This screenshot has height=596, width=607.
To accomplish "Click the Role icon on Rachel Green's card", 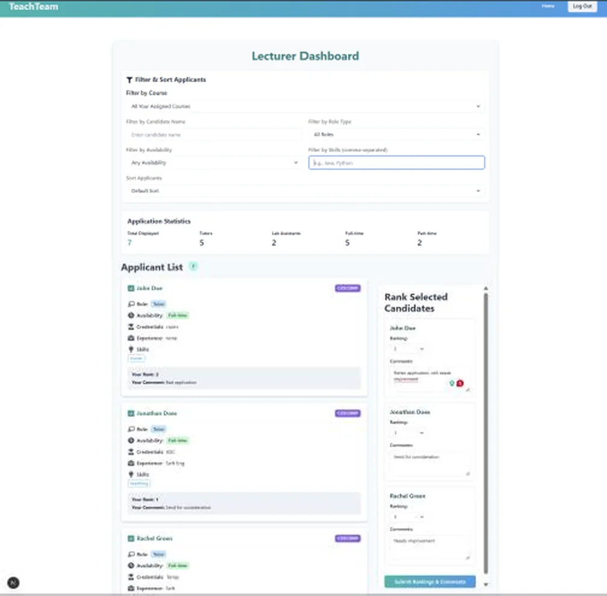I will [131, 554].
